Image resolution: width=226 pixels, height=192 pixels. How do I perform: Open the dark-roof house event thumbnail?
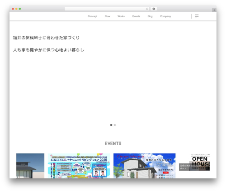click(x=30, y=166)
